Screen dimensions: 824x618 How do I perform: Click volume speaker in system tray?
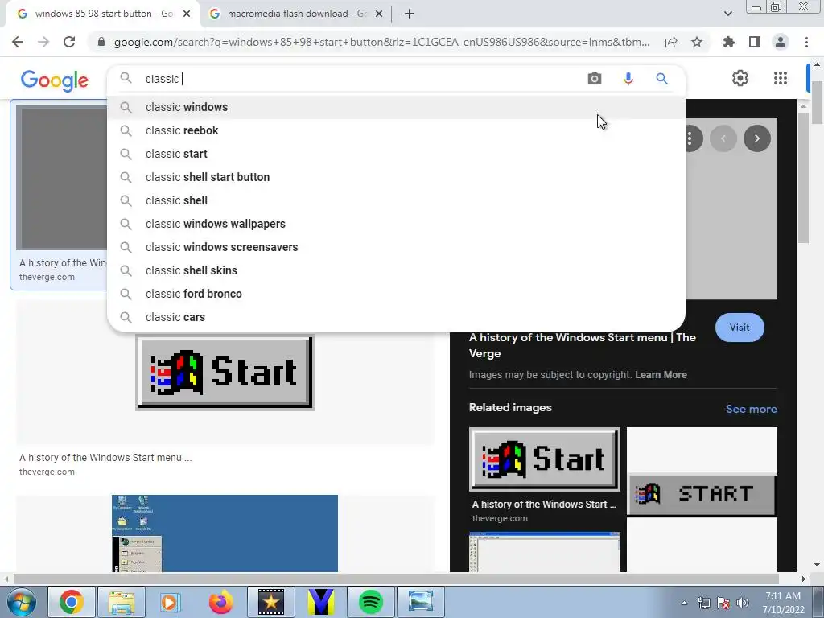pos(743,603)
